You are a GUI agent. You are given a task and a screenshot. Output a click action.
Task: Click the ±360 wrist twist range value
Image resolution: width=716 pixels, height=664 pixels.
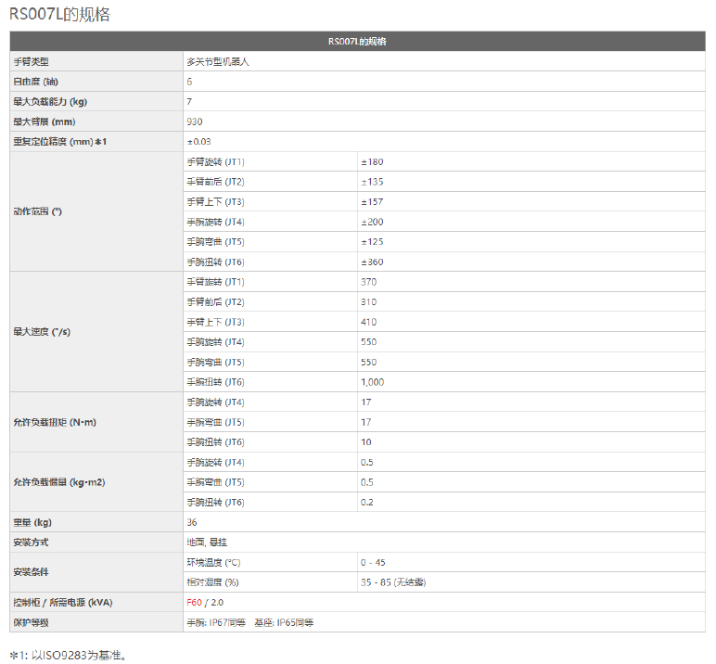pyautogui.click(x=371, y=262)
